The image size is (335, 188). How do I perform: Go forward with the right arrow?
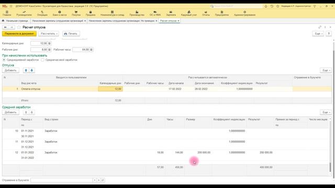[x=12, y=27]
